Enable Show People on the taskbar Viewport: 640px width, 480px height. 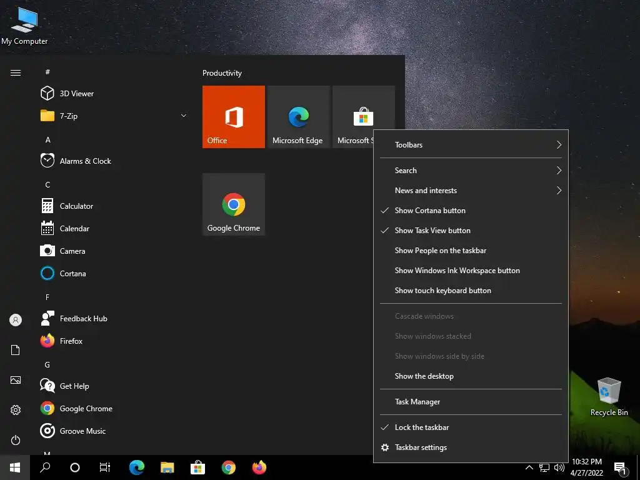(471, 251)
